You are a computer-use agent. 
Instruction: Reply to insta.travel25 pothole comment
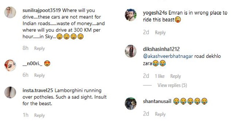tap(39, 115)
